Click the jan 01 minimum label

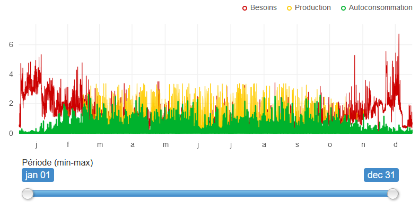[x=38, y=175]
